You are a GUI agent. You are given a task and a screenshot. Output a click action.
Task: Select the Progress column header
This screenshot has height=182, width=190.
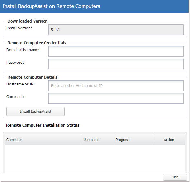coord(133,140)
